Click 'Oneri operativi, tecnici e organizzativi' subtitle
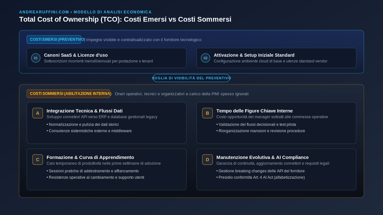Screen dimensions: 383x215 [x=182, y=94]
